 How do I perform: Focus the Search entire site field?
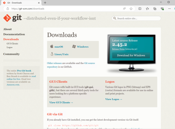tap(136, 18)
